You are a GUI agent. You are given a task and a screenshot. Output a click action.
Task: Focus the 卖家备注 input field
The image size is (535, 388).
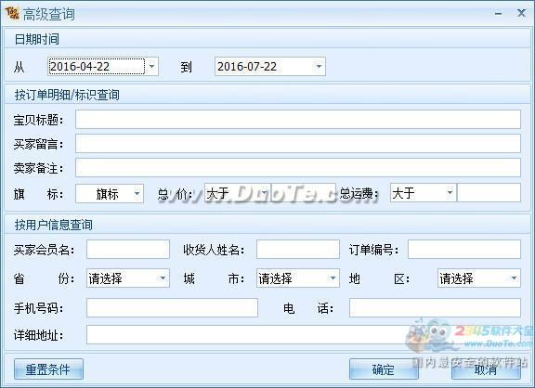[298, 167]
